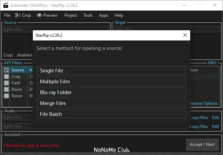Select Blu-ray Folder as source
Screen dimensions: 223x155
click(x=111, y=92)
